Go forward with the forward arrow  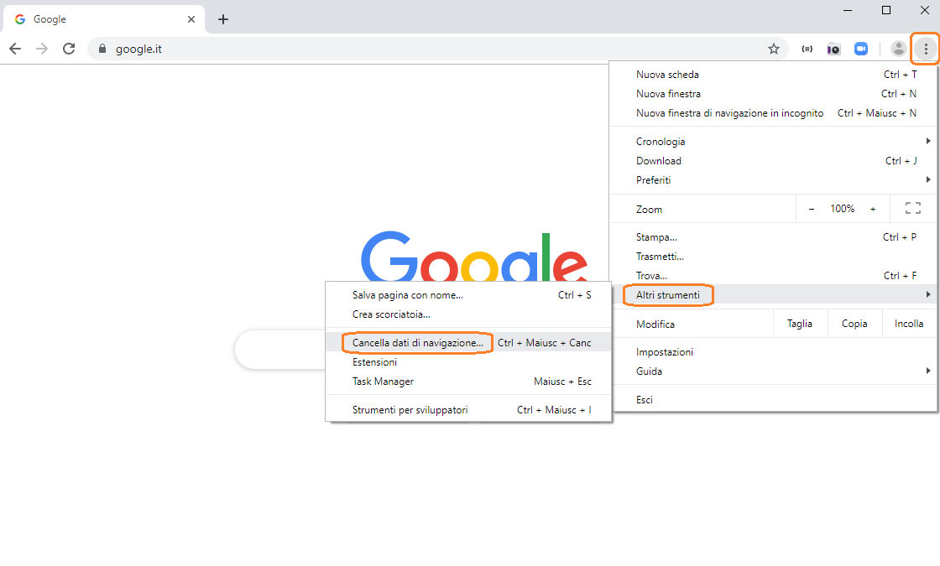click(x=42, y=49)
